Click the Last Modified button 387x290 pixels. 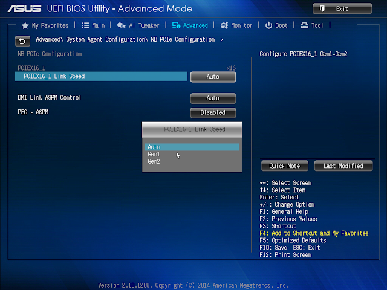[x=343, y=166]
